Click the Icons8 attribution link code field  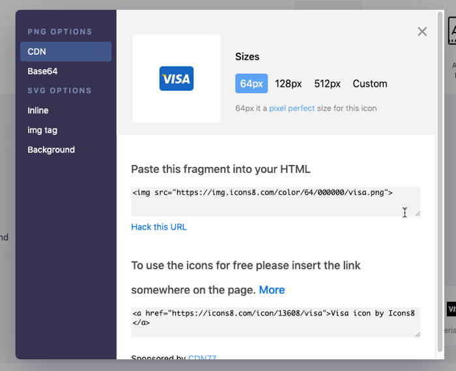click(x=276, y=322)
